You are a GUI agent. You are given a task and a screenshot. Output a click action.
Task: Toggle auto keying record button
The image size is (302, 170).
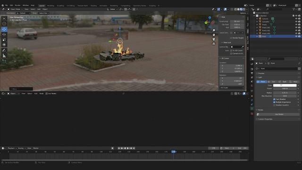coord(112,148)
